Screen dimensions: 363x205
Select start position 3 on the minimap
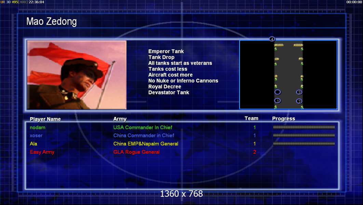click(x=299, y=92)
